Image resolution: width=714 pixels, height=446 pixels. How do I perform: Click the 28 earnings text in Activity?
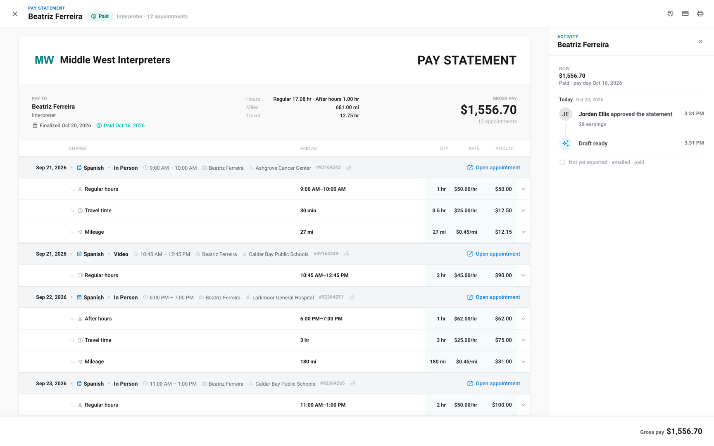click(592, 124)
